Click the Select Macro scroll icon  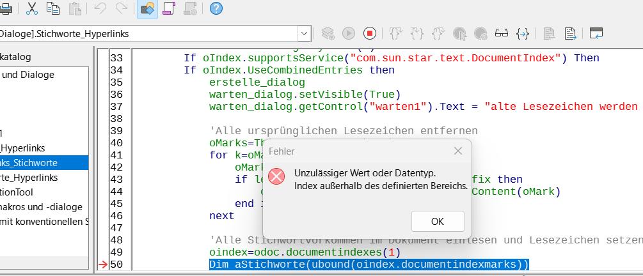pos(169,8)
